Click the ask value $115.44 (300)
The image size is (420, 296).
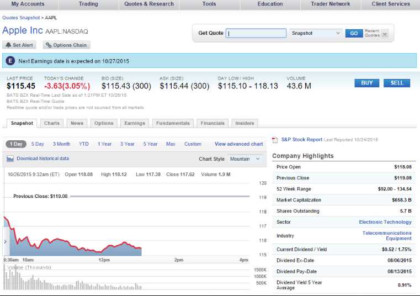pos(184,86)
